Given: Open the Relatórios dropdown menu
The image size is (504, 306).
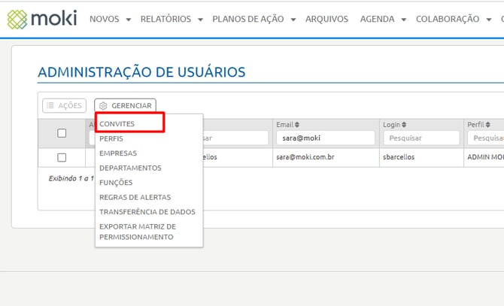Looking at the screenshot, I should (171, 19).
